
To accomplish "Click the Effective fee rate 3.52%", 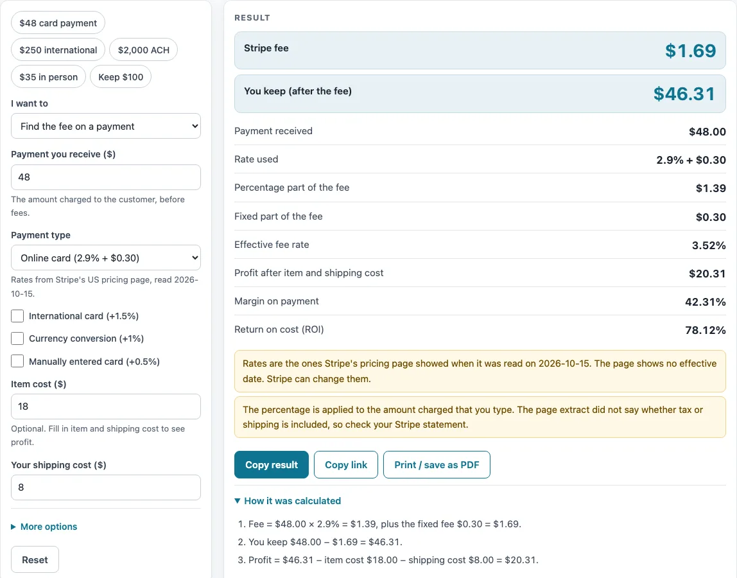I will tap(709, 245).
